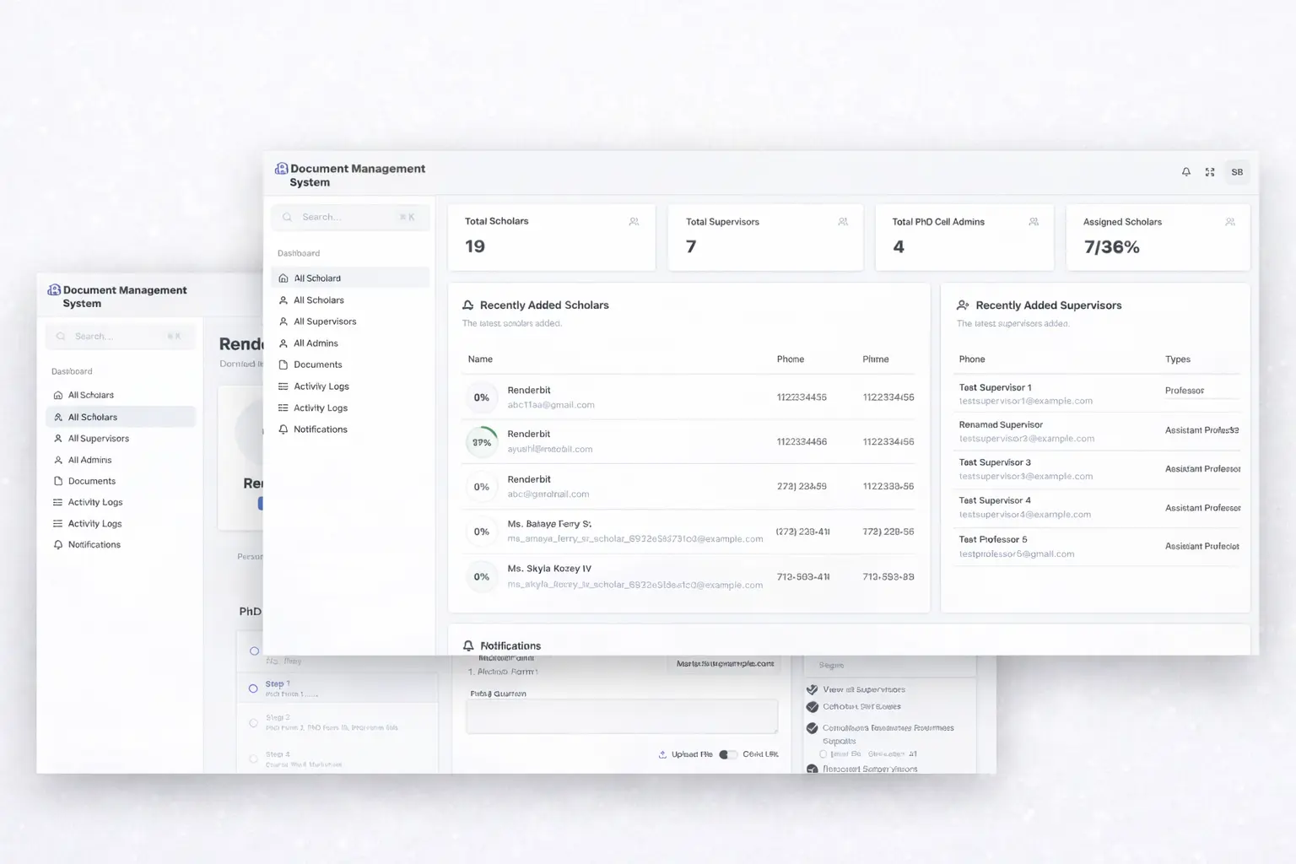Click the Total PhD Cell Admins card icon
This screenshot has width=1296, height=864.
(x=1034, y=222)
